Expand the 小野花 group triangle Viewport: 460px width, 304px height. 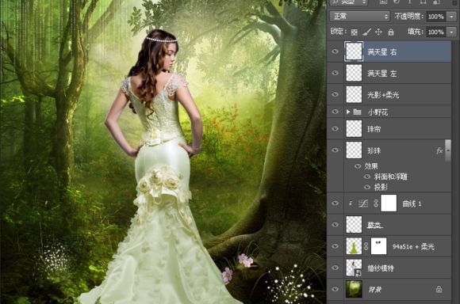click(x=348, y=112)
